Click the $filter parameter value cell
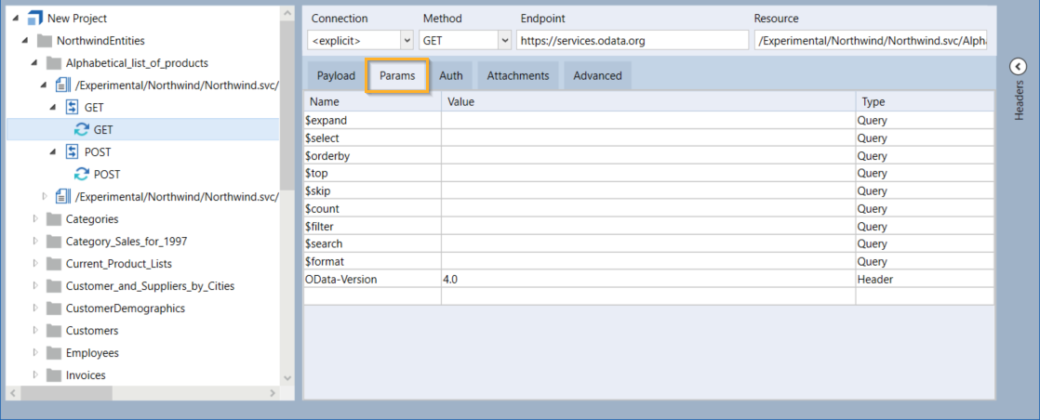This screenshot has width=1040, height=420. coord(647,227)
